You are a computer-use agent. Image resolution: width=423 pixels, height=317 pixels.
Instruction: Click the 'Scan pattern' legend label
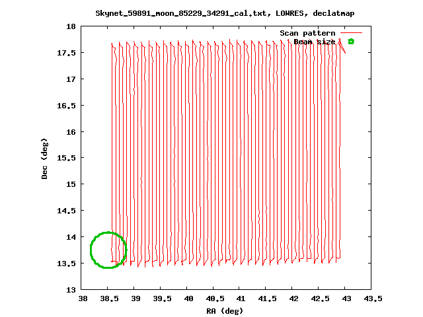pos(307,33)
